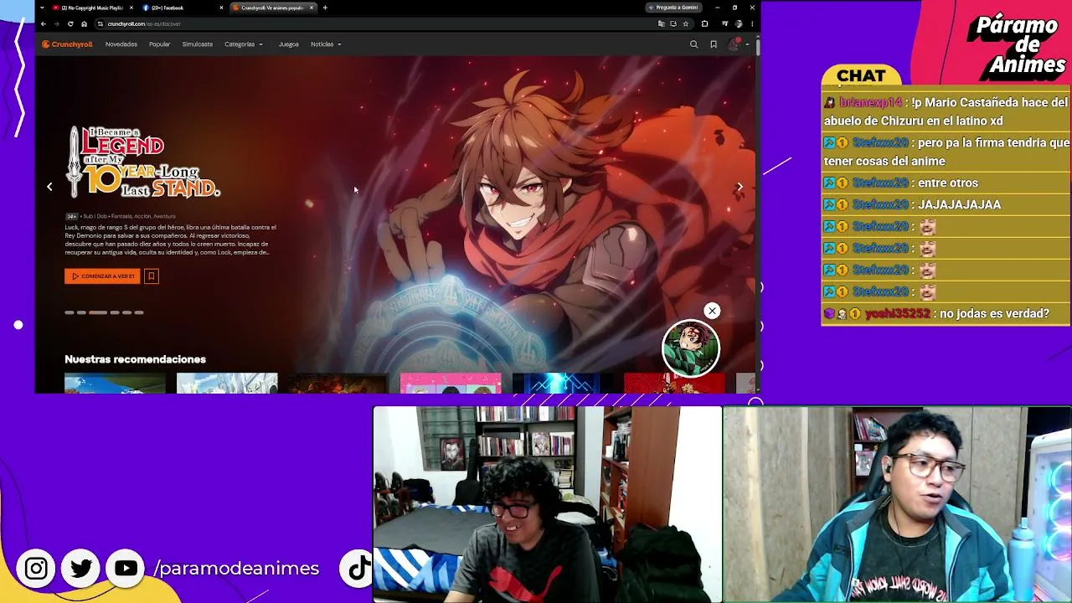Jump to the sixth carousel slide indicator
The height and width of the screenshot is (603, 1072).
(x=139, y=312)
